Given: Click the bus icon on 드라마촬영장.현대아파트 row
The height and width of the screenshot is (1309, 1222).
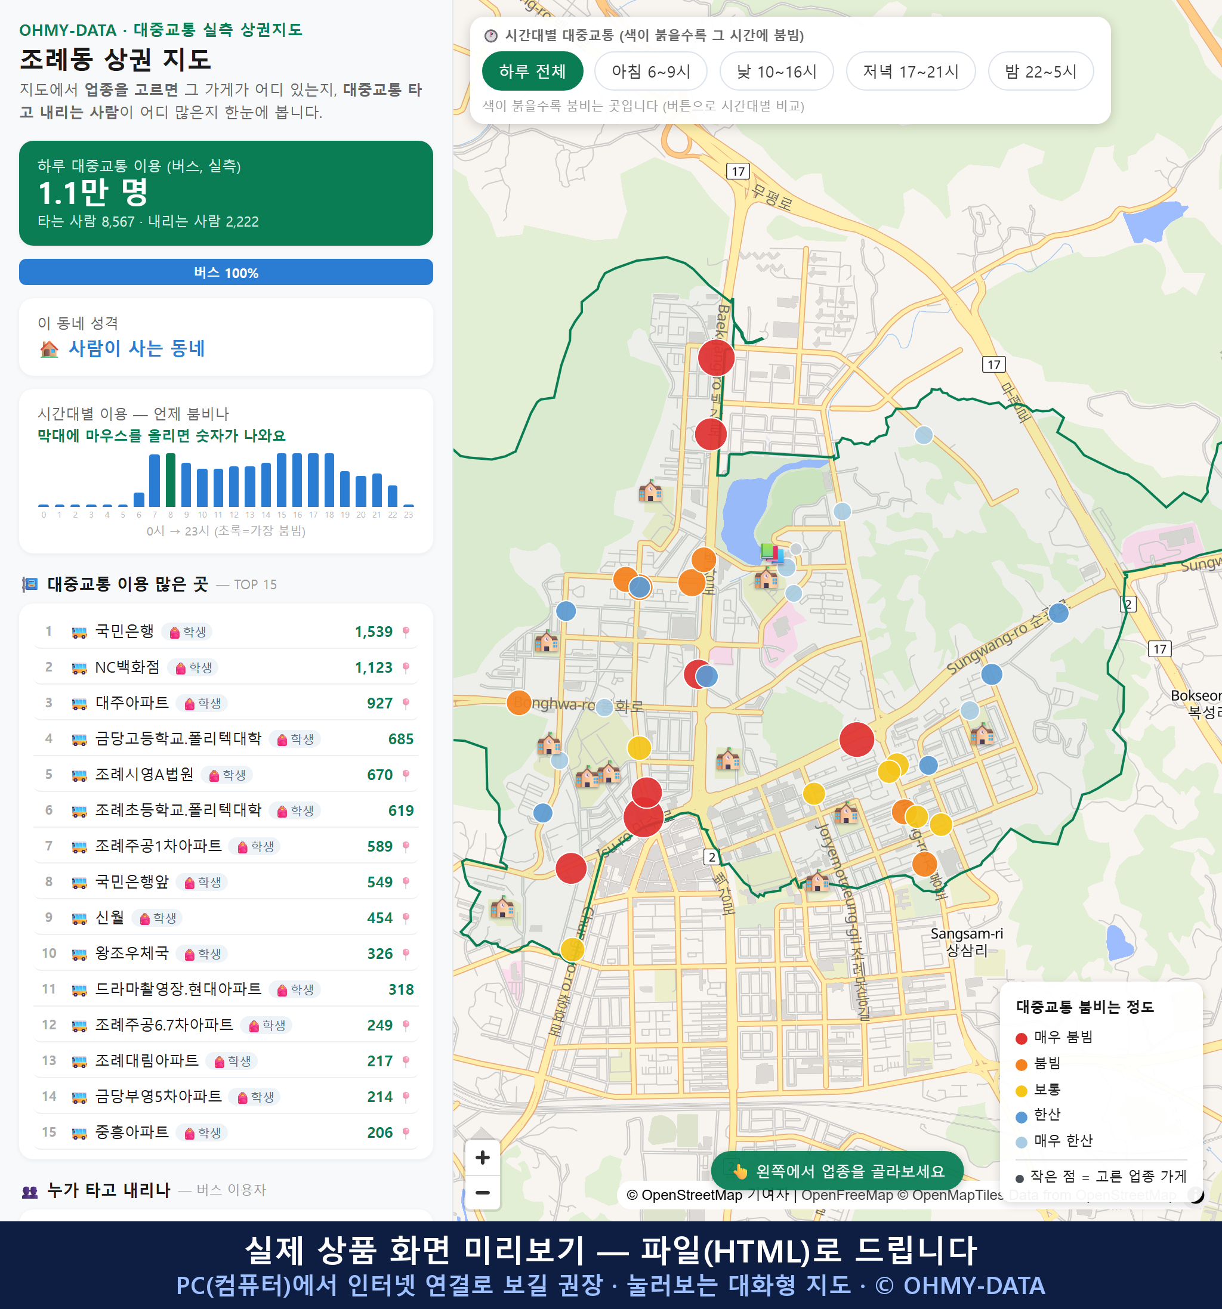Looking at the screenshot, I should point(79,989).
